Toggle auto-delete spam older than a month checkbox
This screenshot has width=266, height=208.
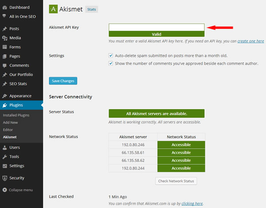click(x=111, y=56)
